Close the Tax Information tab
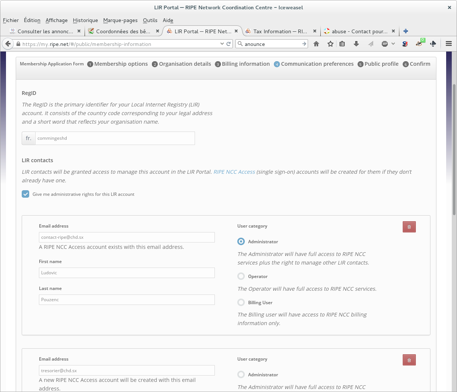Viewport: 457px width, 392px height. click(x=315, y=31)
